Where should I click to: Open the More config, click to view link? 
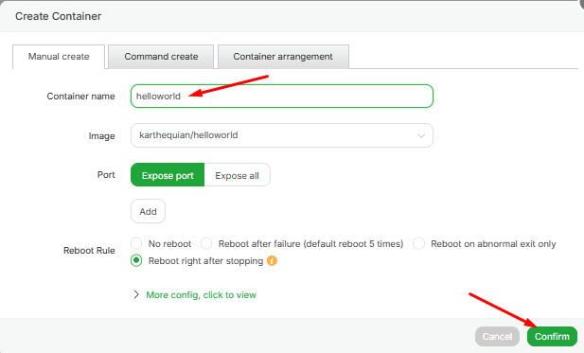[x=201, y=295]
